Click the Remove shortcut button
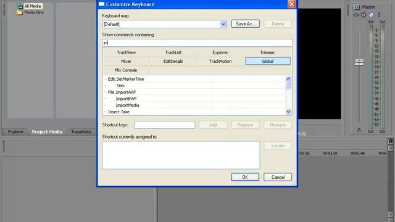 [x=278, y=125]
